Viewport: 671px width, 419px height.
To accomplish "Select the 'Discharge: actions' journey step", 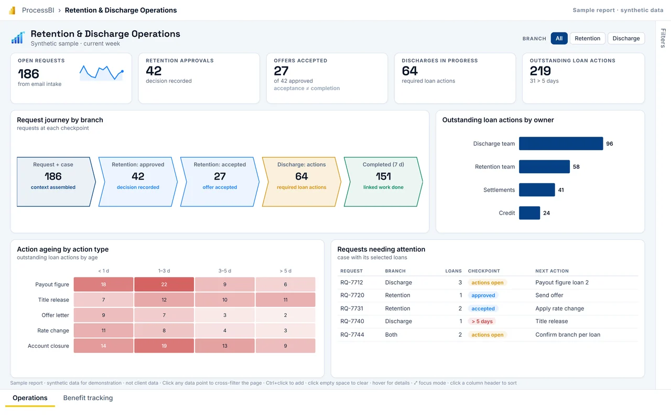I will 301,182.
